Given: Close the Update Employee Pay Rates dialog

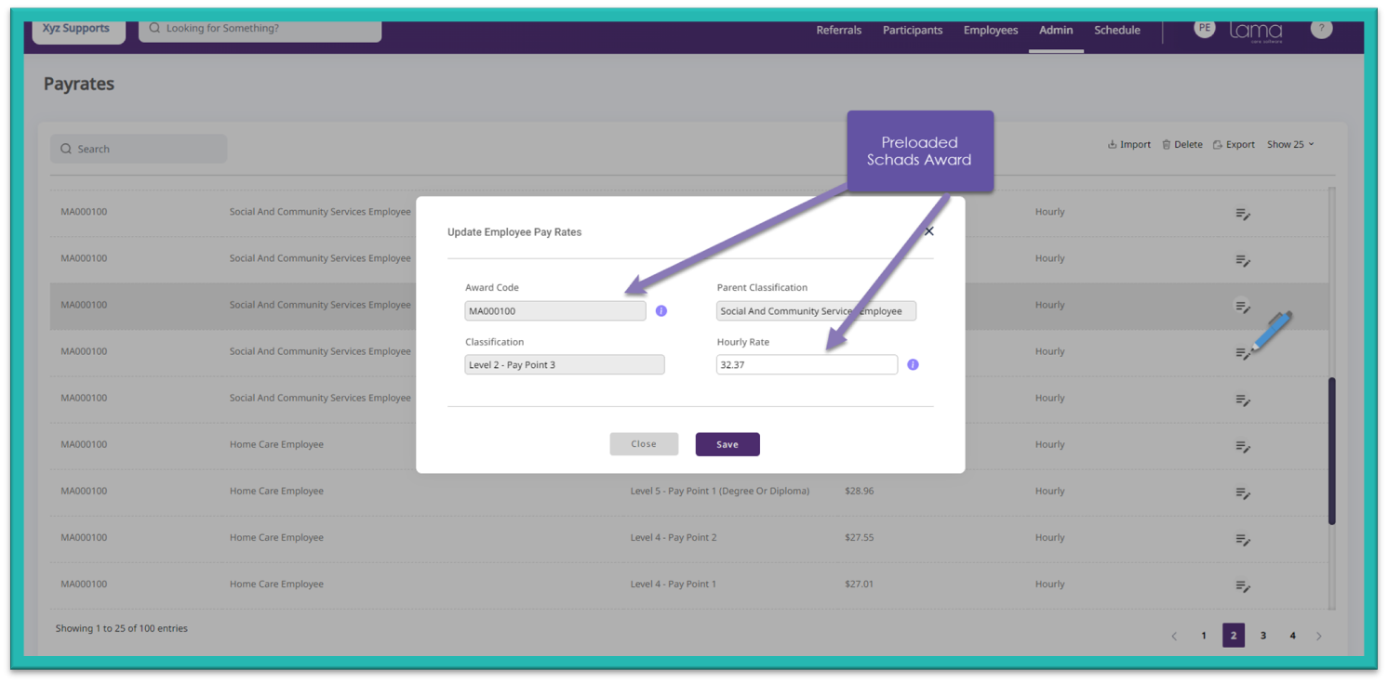Looking at the screenshot, I should tap(928, 231).
